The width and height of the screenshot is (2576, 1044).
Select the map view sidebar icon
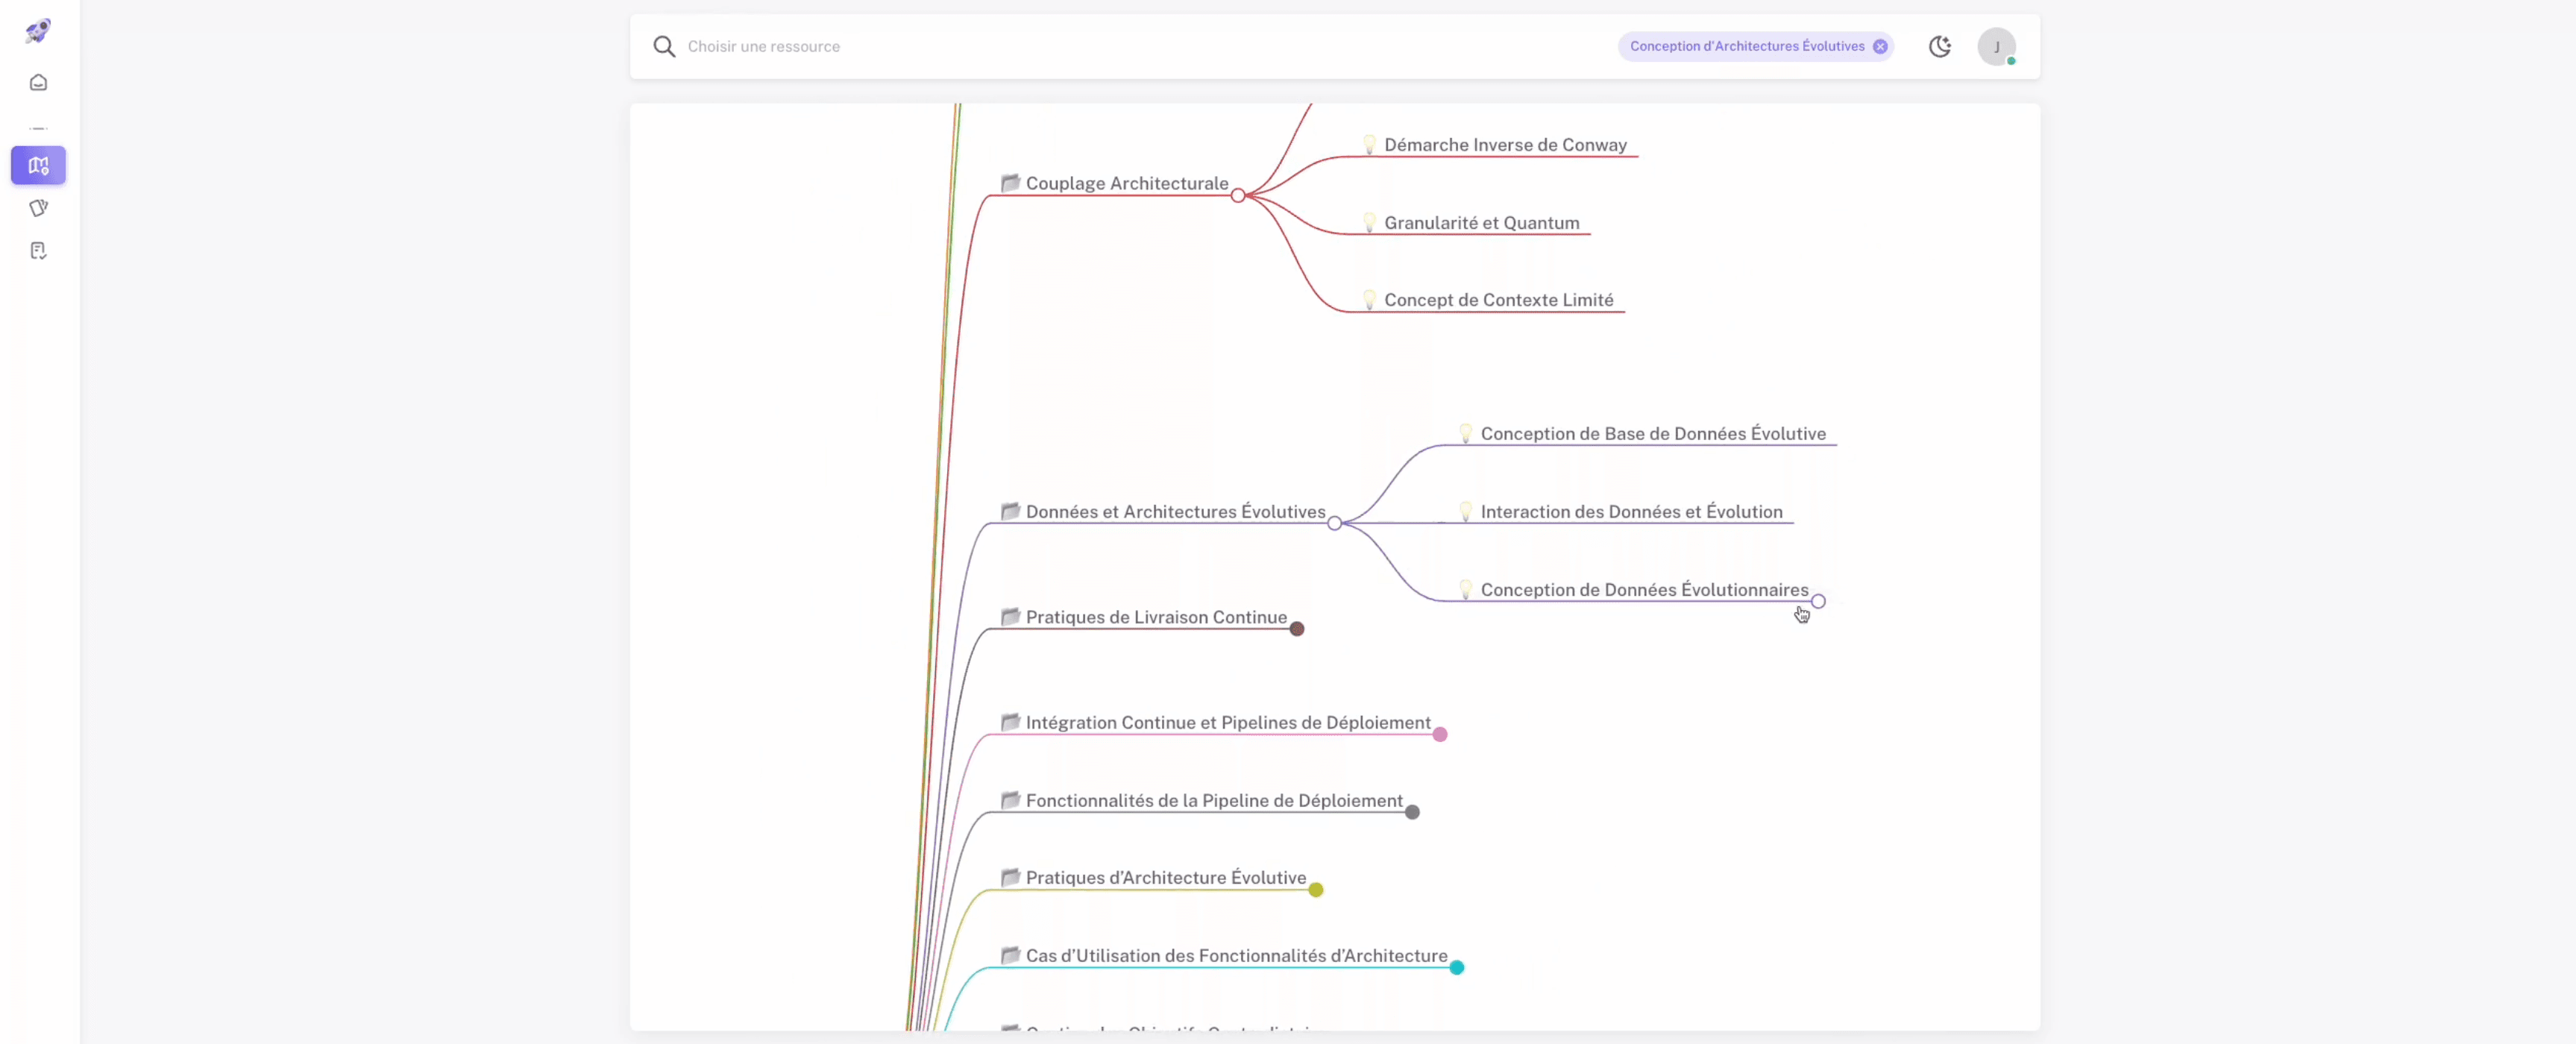[x=38, y=165]
